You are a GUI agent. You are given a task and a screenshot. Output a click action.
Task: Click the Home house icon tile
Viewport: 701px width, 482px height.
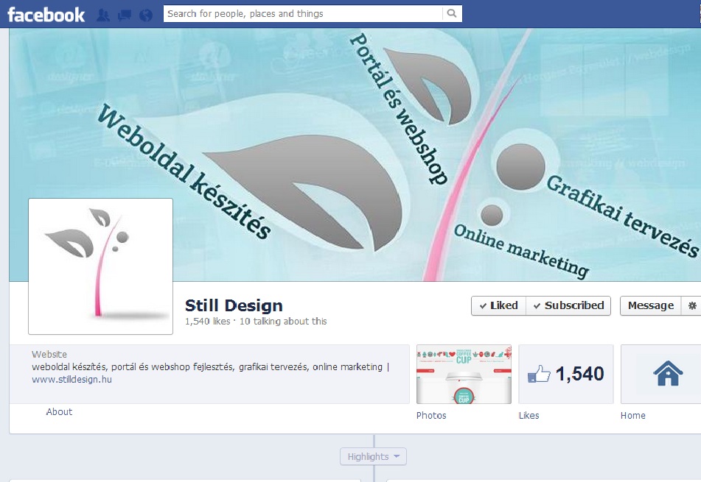tap(667, 374)
